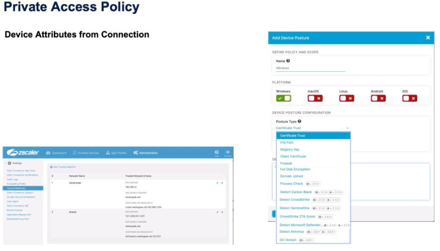This screenshot has height=251, width=440.
Task: Collapse the Posture Type dropdown chevron
Action: (347, 128)
